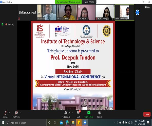Screen dimensions: 152x126
Task: Open File Explorer from the taskbar
Action: [73, 122]
